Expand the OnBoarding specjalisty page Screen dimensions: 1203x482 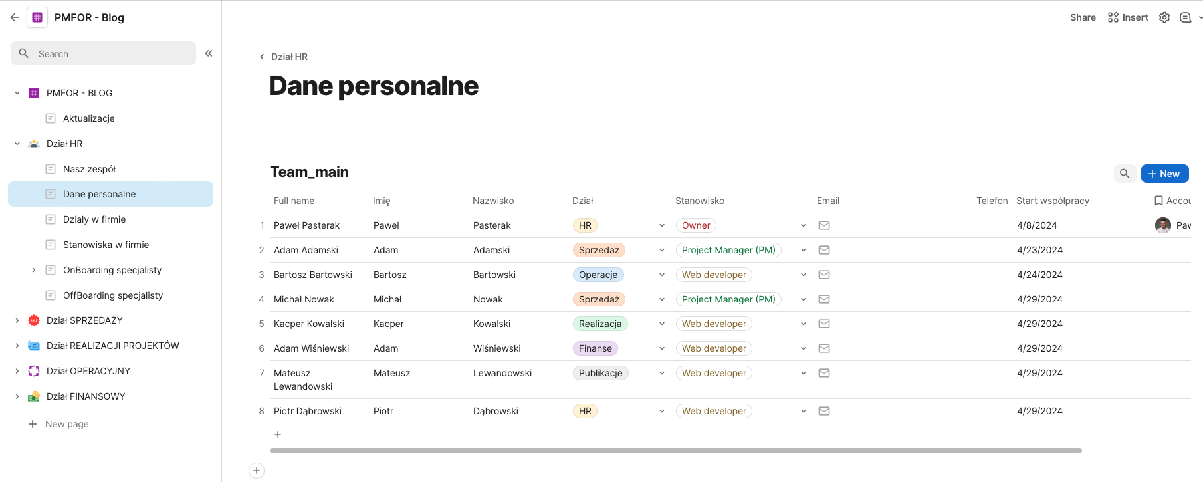(x=34, y=270)
